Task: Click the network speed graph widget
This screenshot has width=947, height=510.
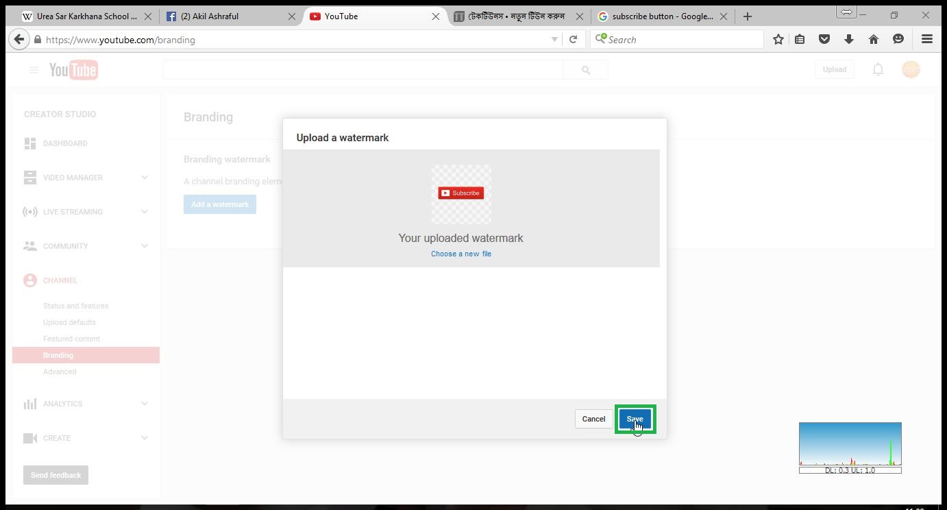Action: point(850,448)
